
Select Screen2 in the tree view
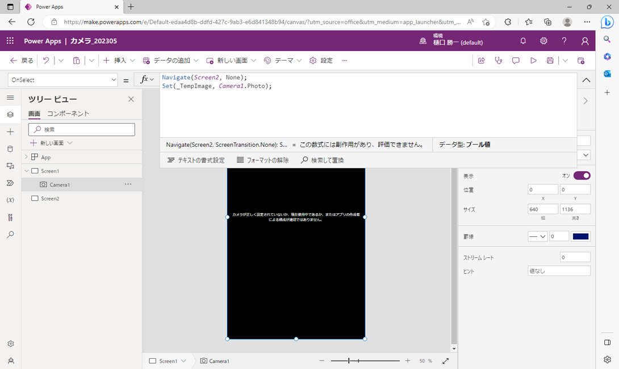click(x=82, y=198)
